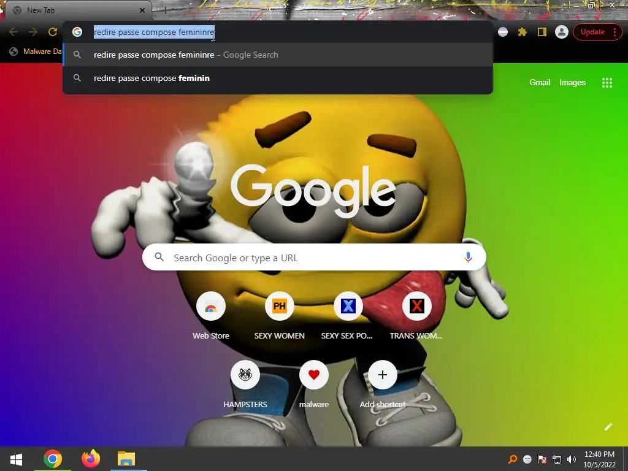
Task: Open the Web Store shortcut
Action: (x=211, y=316)
